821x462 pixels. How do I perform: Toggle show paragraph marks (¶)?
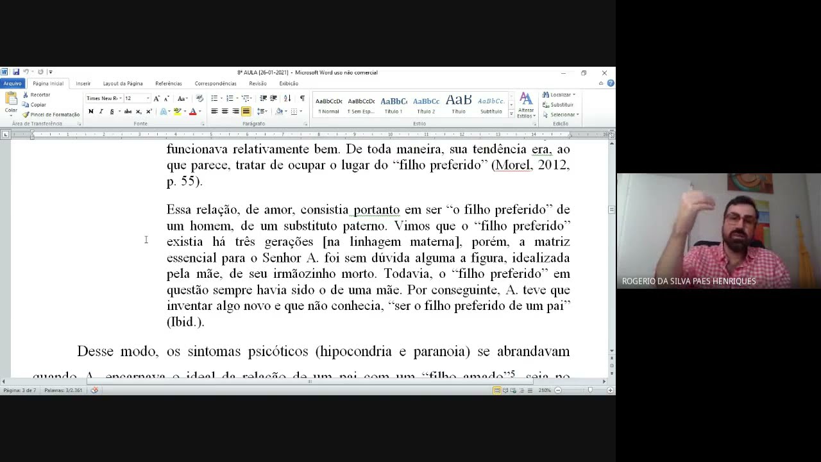pyautogui.click(x=302, y=98)
